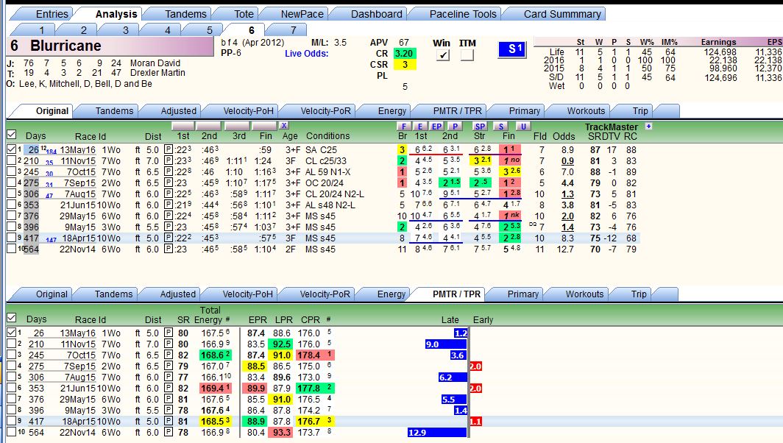
Task: Open the Tote tab
Action: (x=244, y=14)
